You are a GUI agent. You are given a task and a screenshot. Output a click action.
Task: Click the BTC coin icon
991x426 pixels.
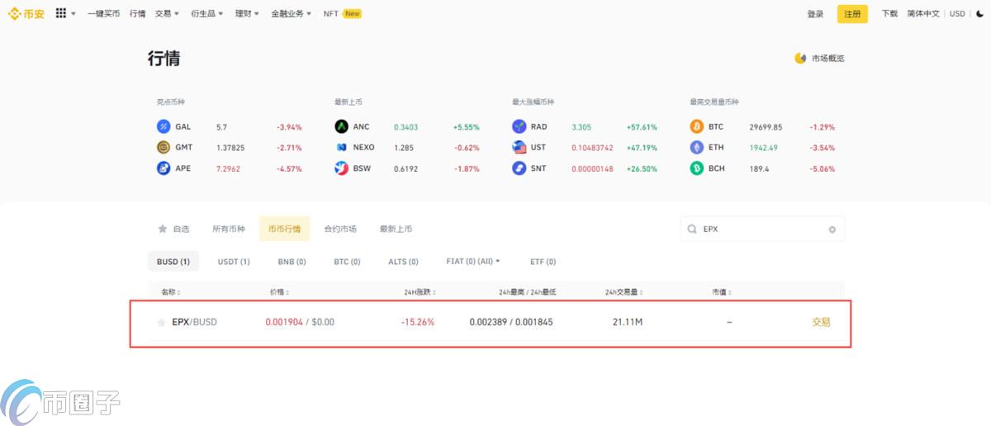click(696, 127)
